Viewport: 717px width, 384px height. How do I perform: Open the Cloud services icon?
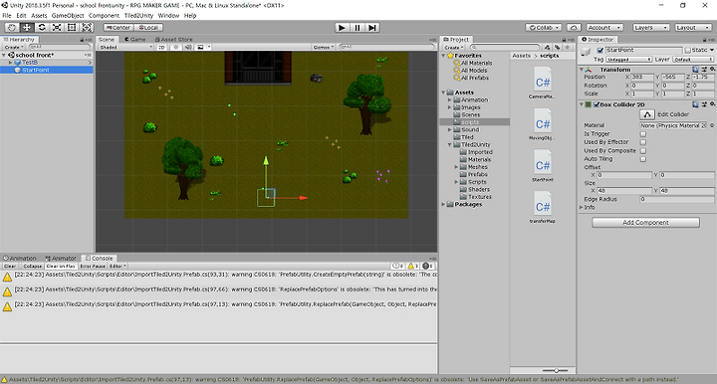click(x=574, y=28)
